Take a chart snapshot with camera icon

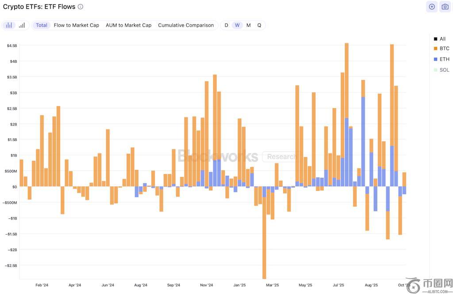pyautogui.click(x=445, y=7)
